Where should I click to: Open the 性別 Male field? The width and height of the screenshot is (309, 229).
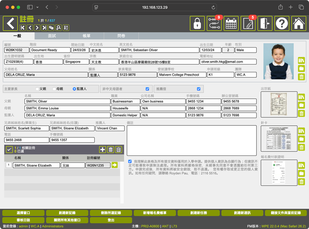(245, 50)
